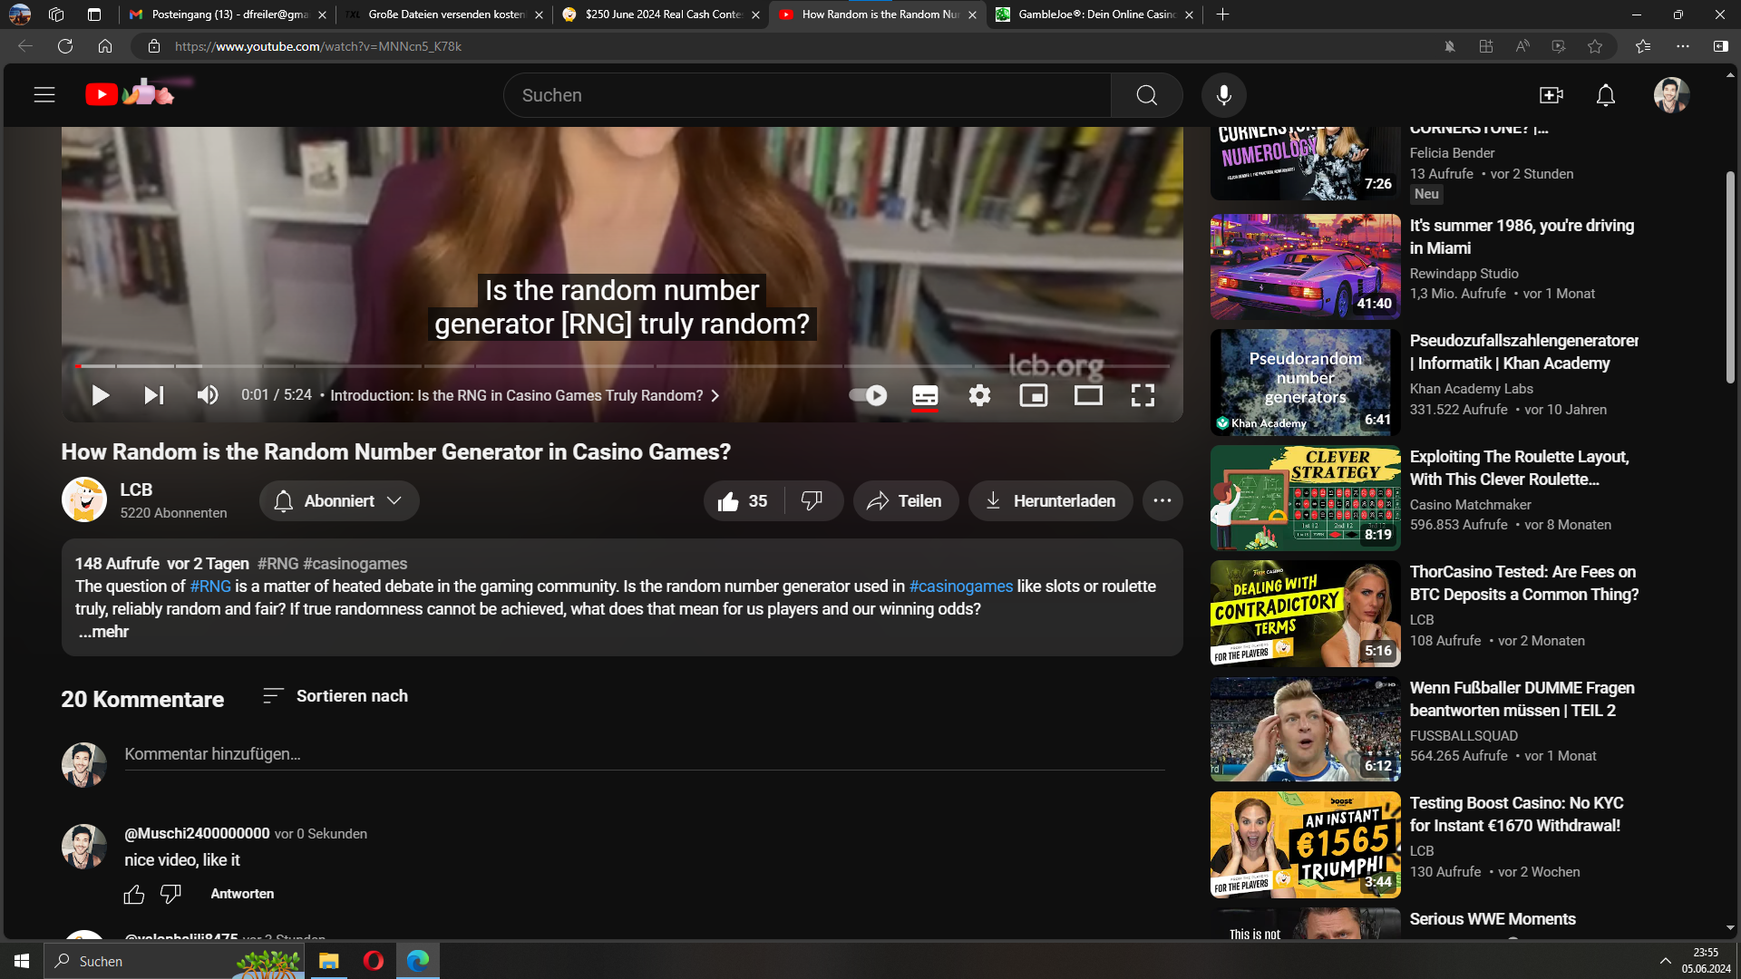The width and height of the screenshot is (1741, 979).
Task: Open YouTube notifications bell
Action: click(x=1606, y=95)
